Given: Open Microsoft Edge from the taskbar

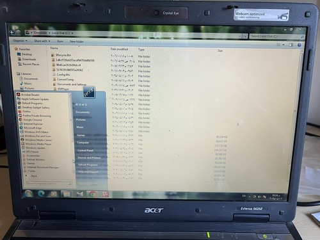Looking at the screenshot, I should pyautogui.click(x=41, y=193).
